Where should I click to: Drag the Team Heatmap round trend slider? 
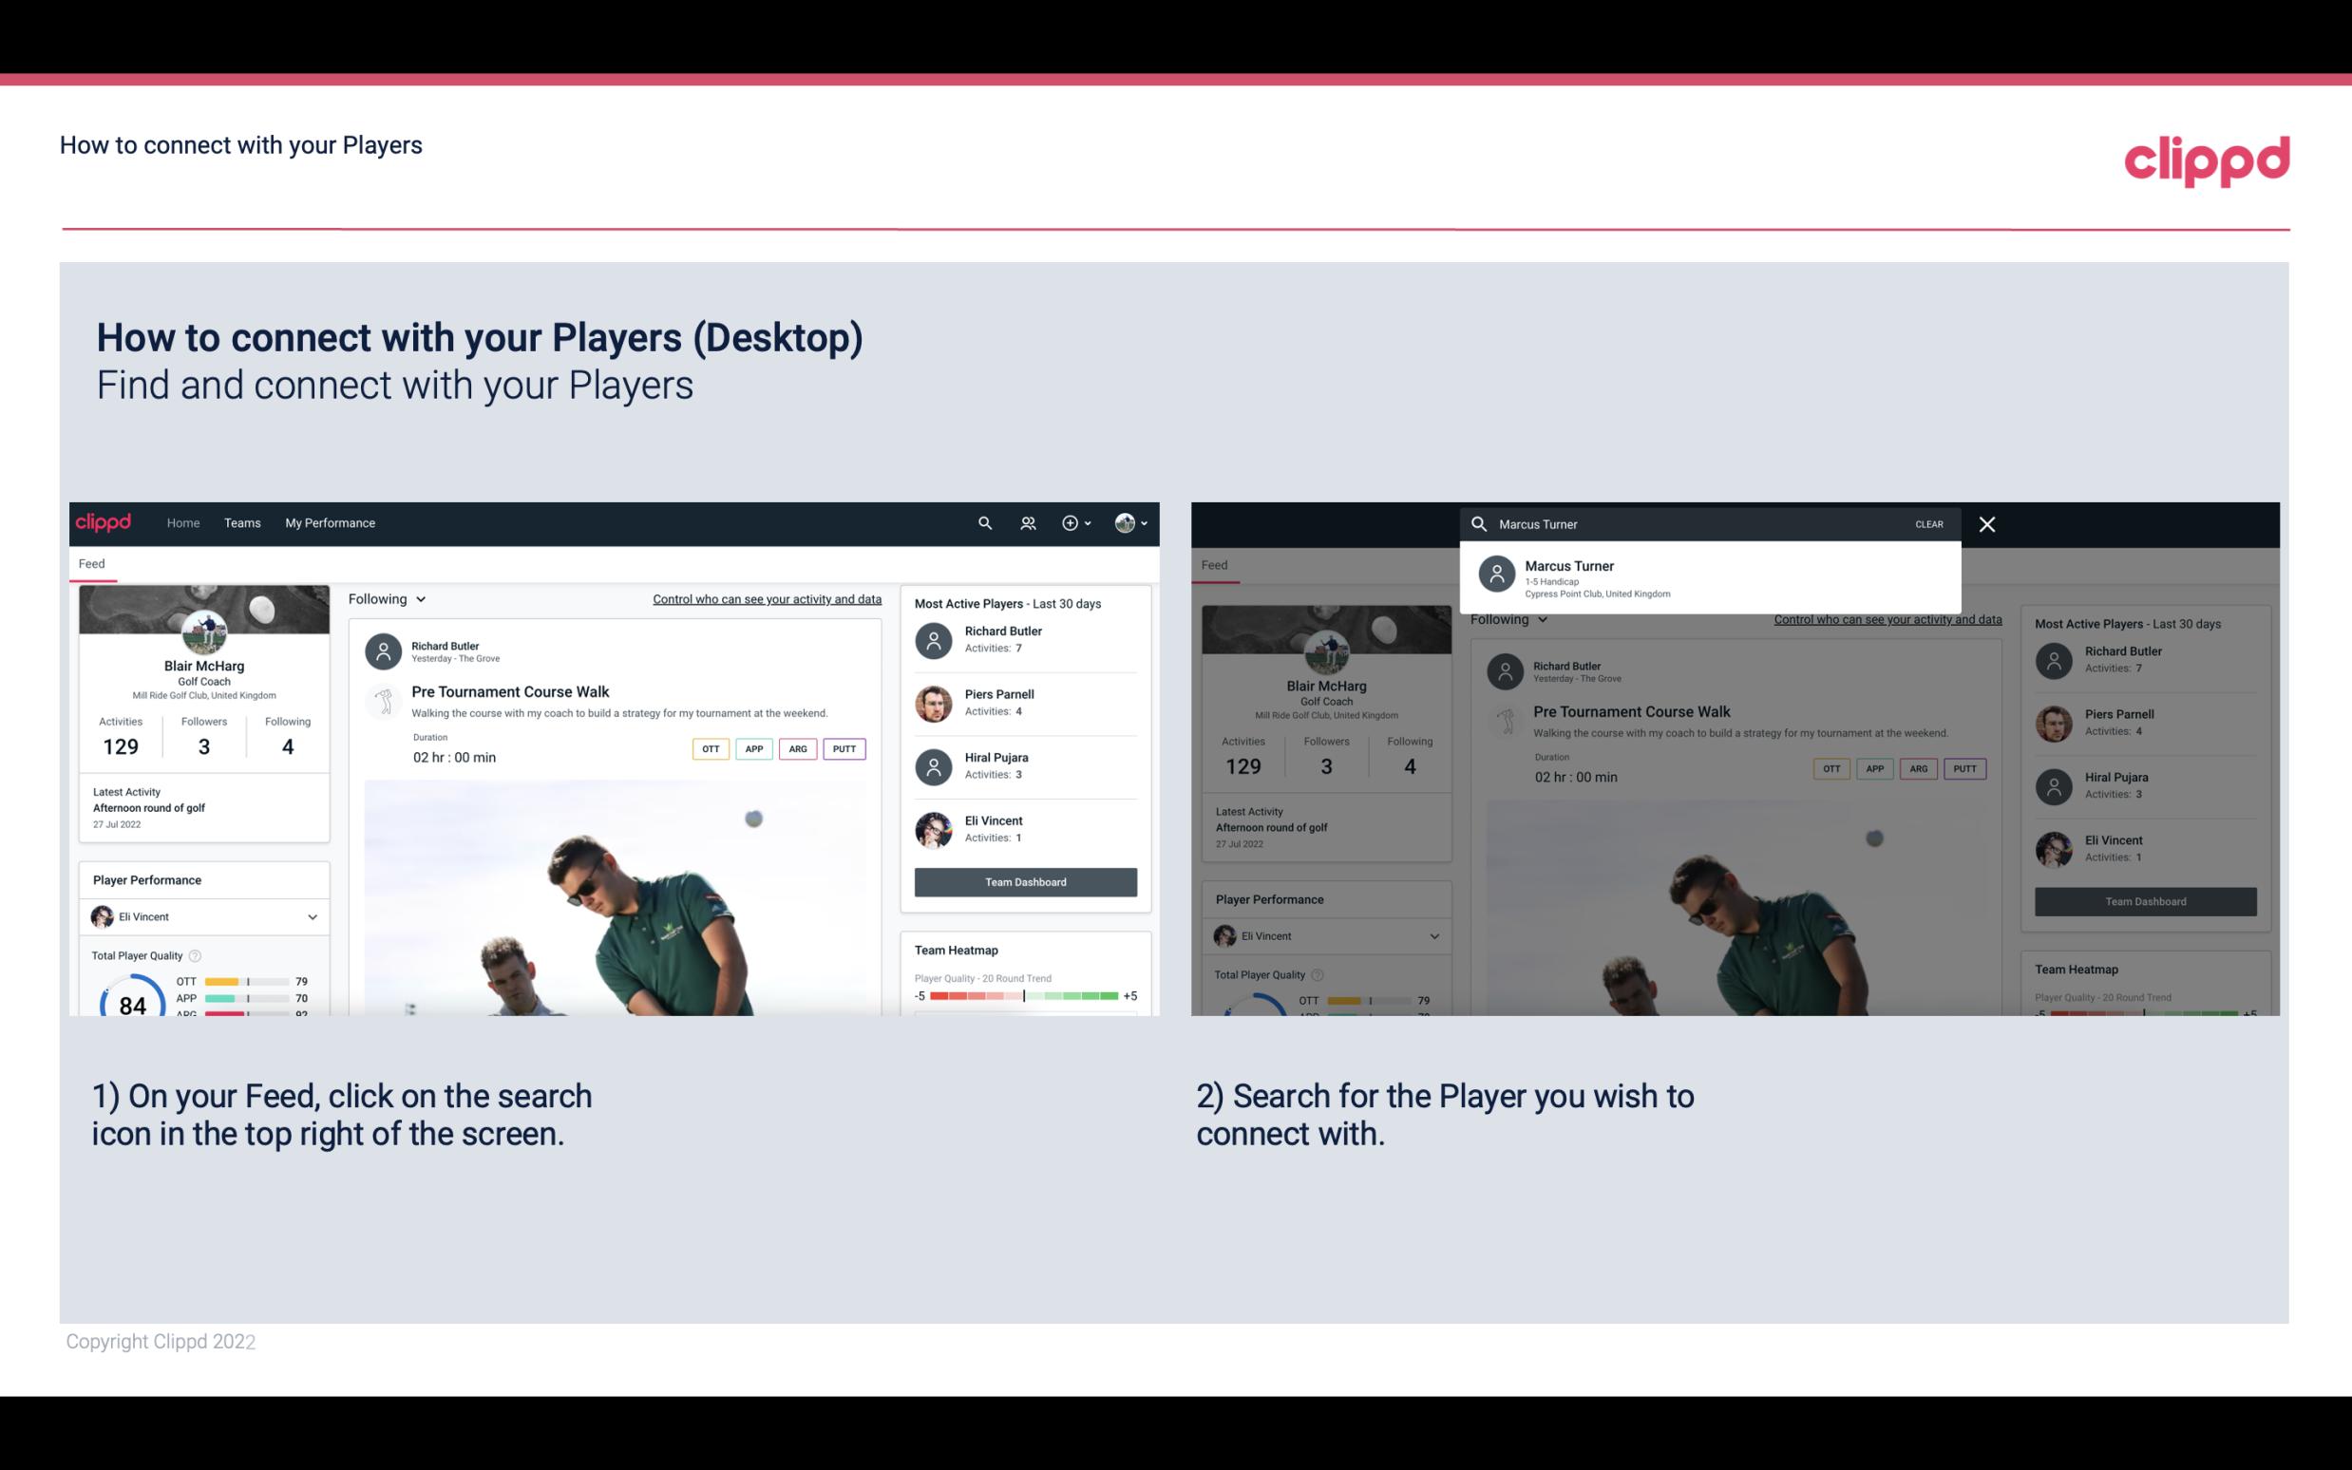[x=1023, y=999]
